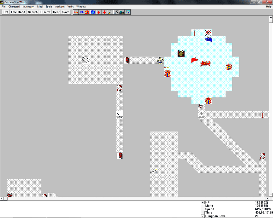Click the red spear item in the right corridor
The height and width of the screenshot is (218, 273).
coord(262,115)
